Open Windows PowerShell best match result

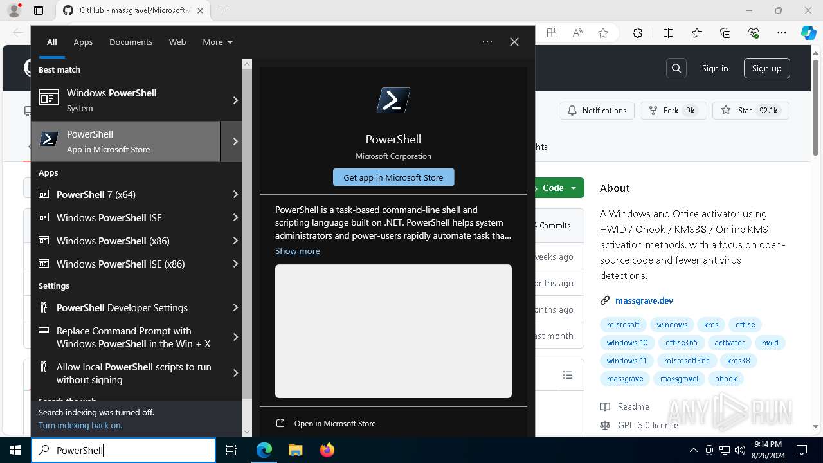coord(125,100)
